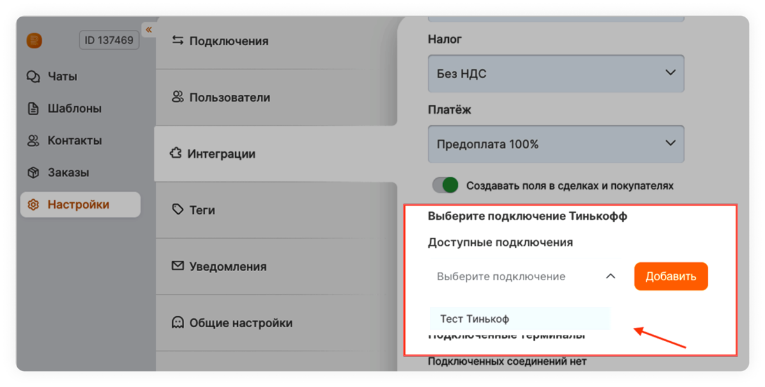Click the Интеграции puzzle icon
This screenshot has height=387, width=765.
(175, 153)
